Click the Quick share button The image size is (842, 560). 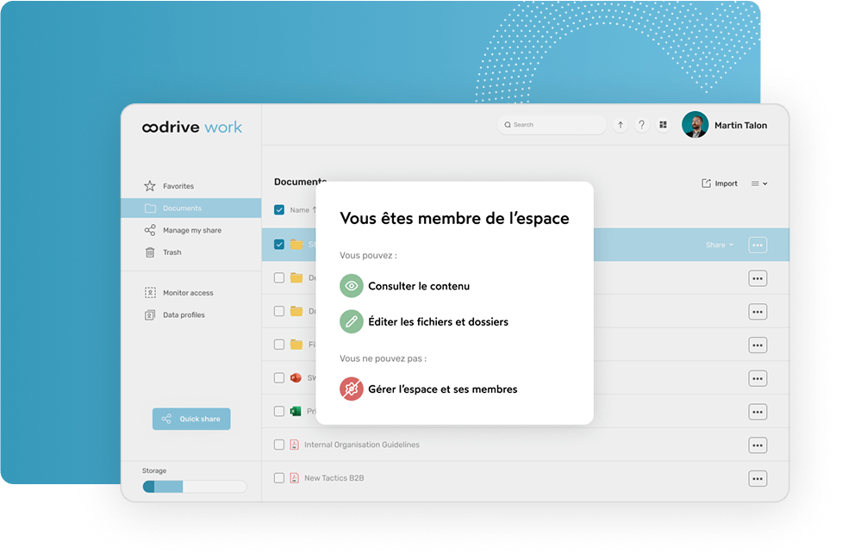tap(191, 419)
